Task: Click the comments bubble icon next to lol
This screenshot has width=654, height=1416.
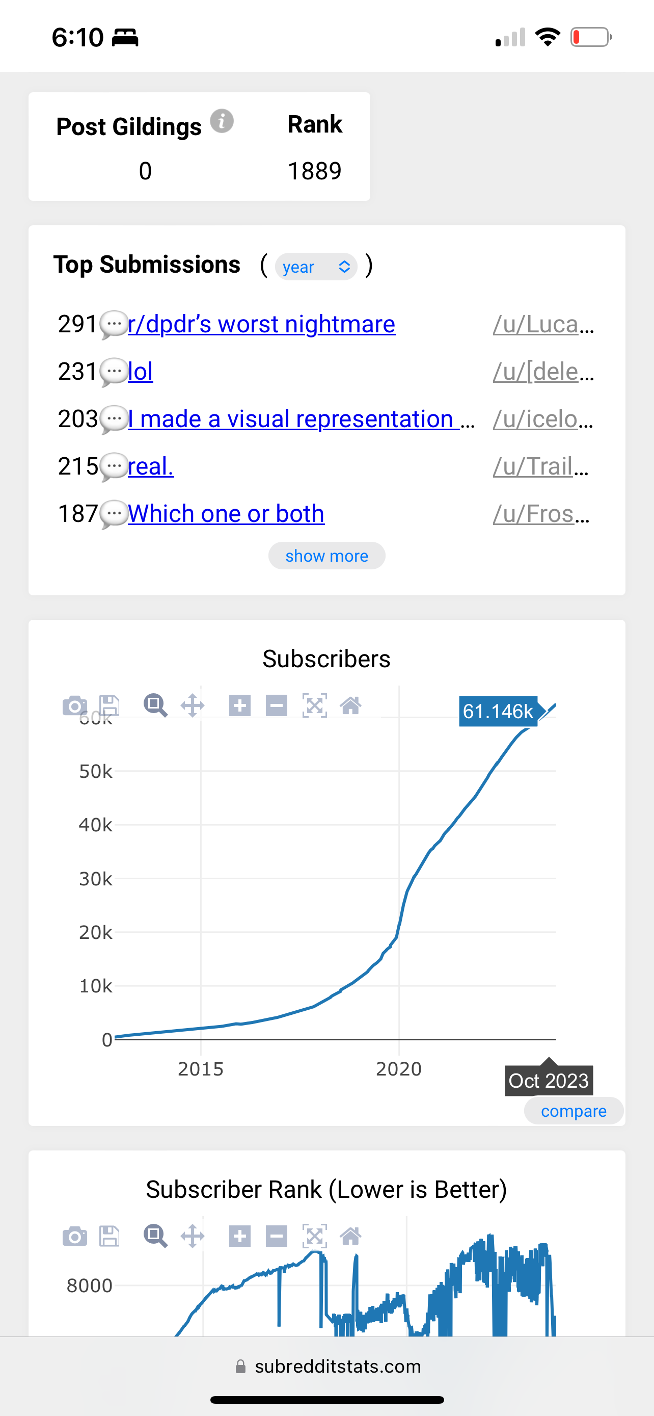Action: pyautogui.click(x=114, y=372)
